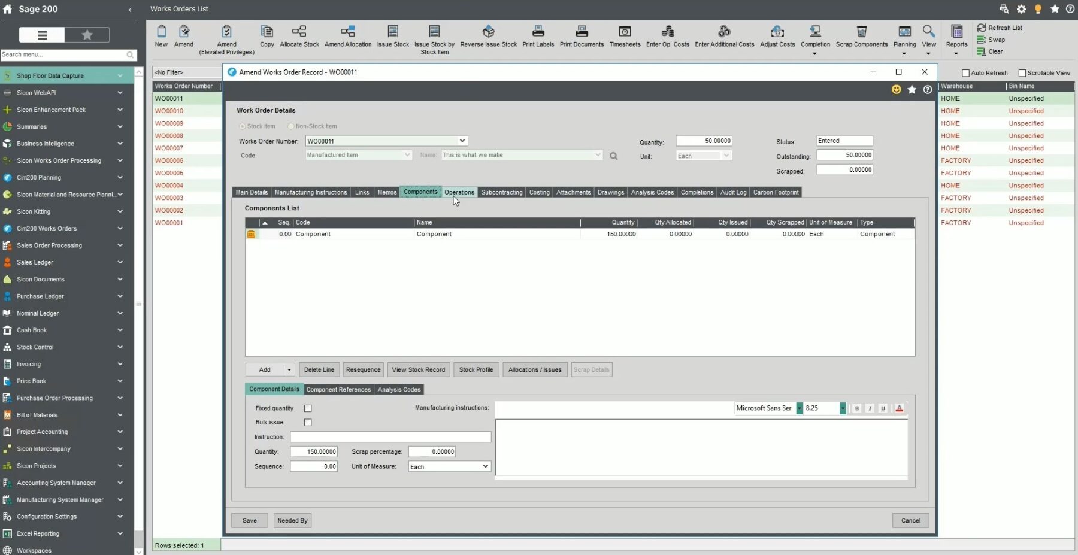This screenshot has width=1078, height=555.
Task: Switch to the Operations tab
Action: (x=459, y=192)
